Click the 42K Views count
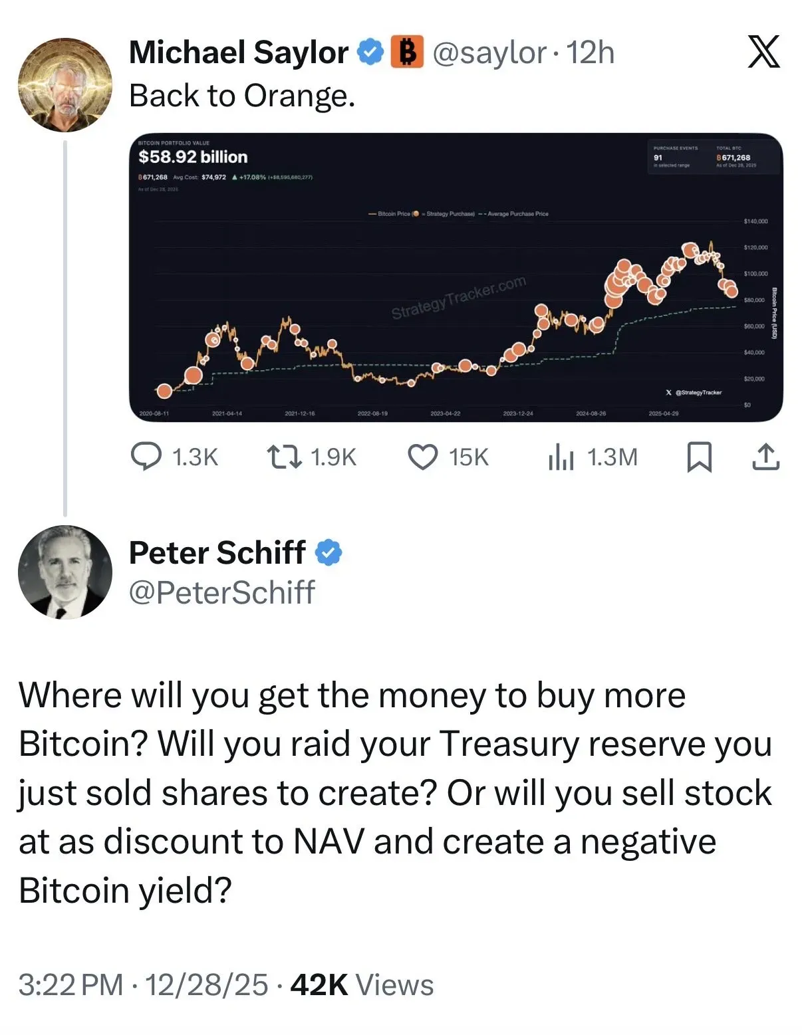The image size is (802, 1035). pos(362,984)
